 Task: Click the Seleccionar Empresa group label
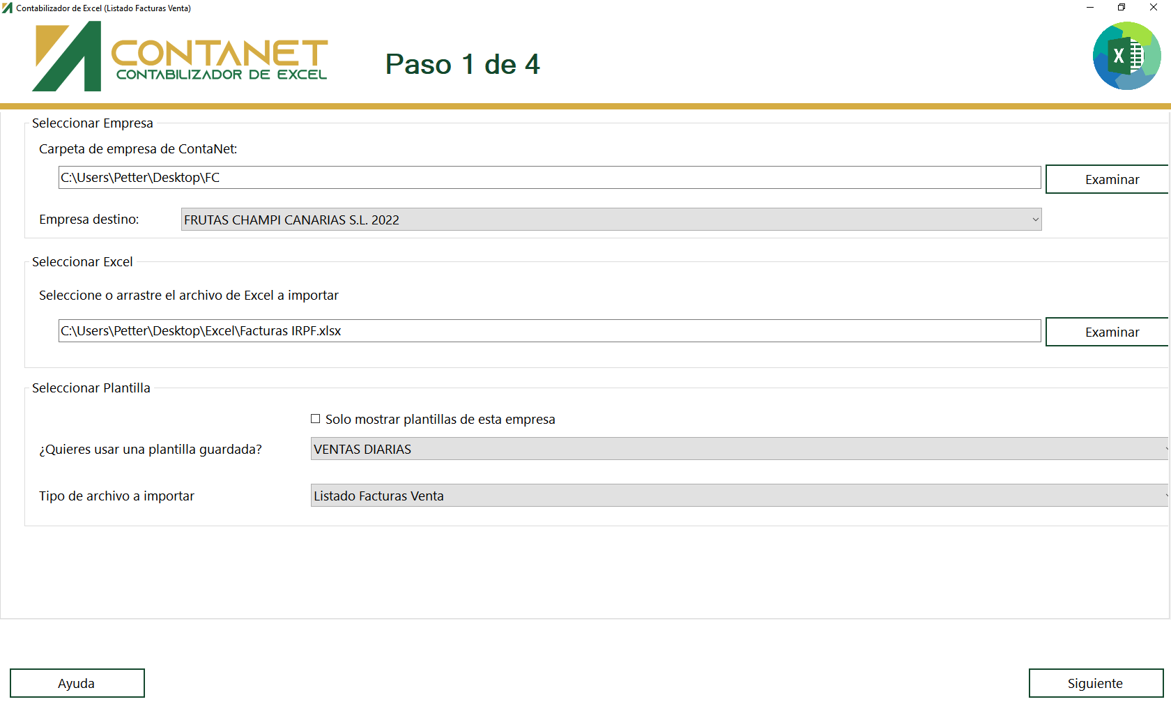point(93,123)
